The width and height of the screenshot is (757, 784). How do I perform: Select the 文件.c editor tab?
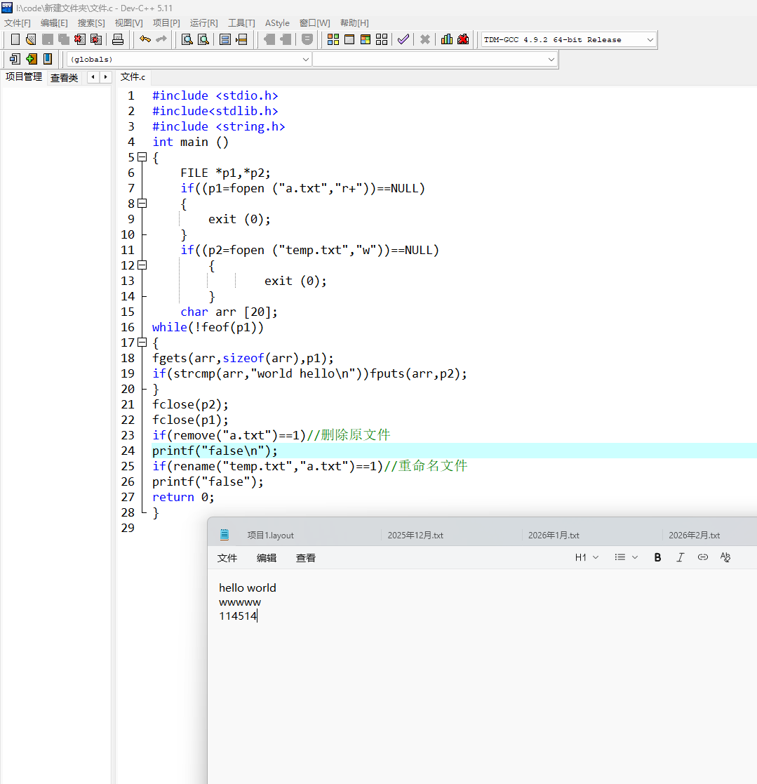(x=133, y=77)
